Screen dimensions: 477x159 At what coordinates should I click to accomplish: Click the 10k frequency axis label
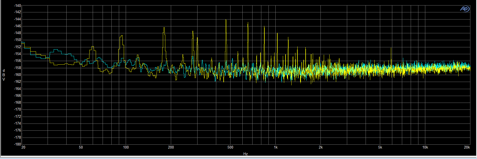tap(425, 147)
